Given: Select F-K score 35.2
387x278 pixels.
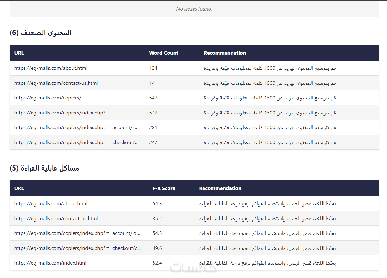Looking at the screenshot, I should [157, 219].
